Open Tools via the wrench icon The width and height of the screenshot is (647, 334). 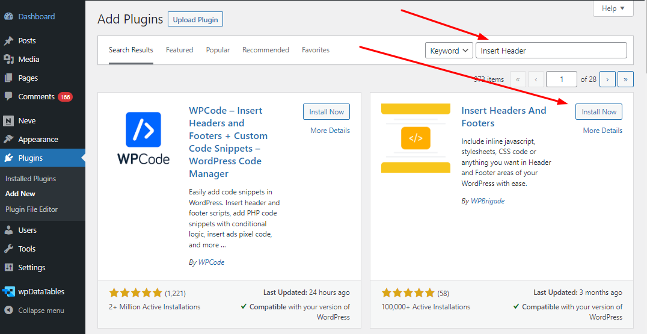click(x=8, y=249)
